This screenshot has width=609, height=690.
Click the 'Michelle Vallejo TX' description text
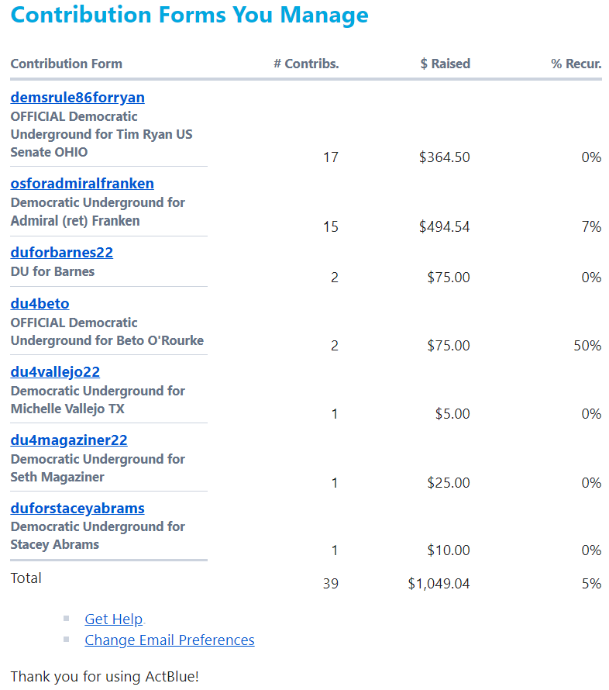click(67, 409)
